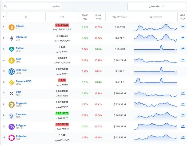Screen dimensions: 187x145
Task: Open price analysis chart icon for Ethereum
Action: tap(182, 38)
